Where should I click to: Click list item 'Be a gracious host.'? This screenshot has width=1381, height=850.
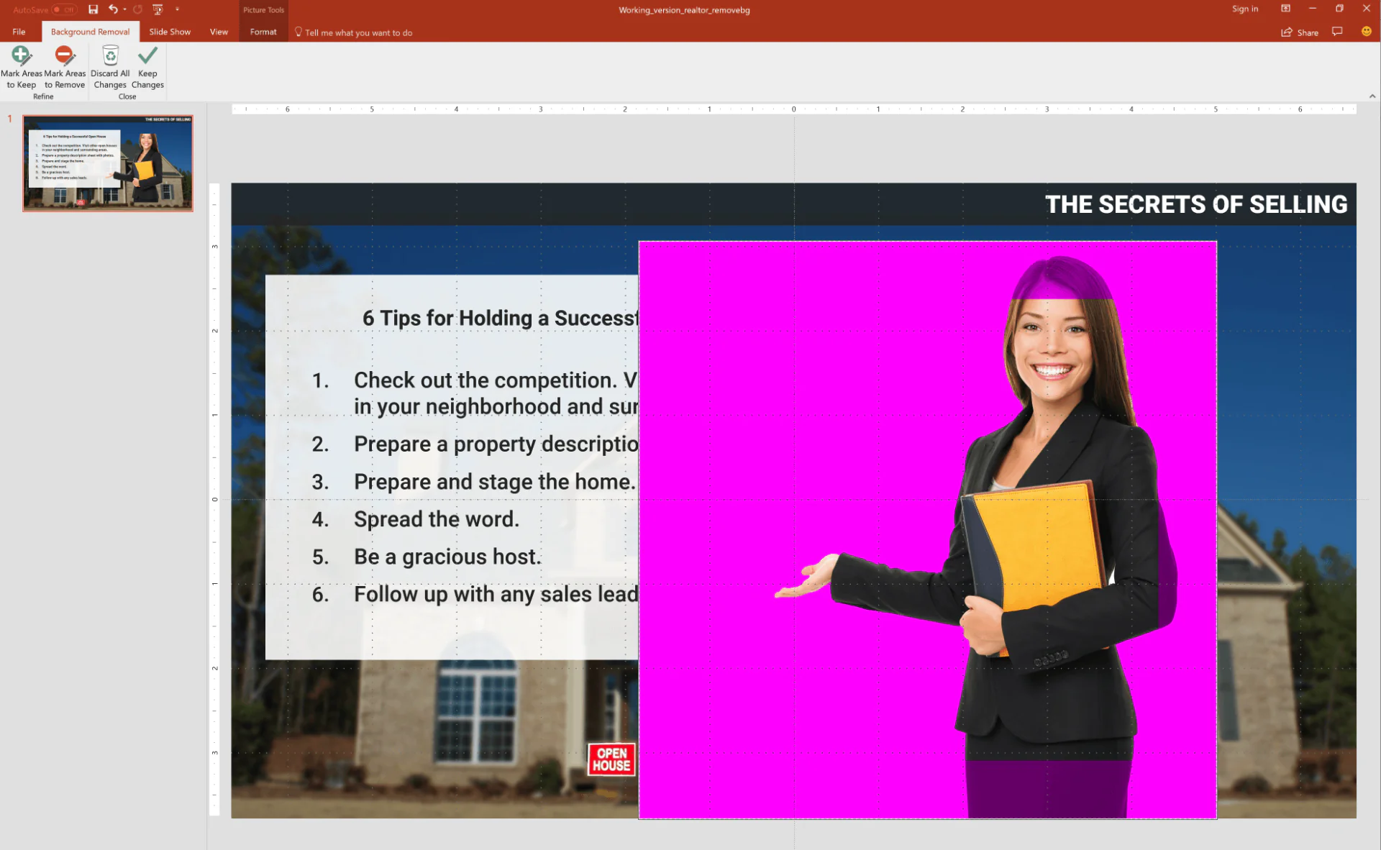click(447, 557)
